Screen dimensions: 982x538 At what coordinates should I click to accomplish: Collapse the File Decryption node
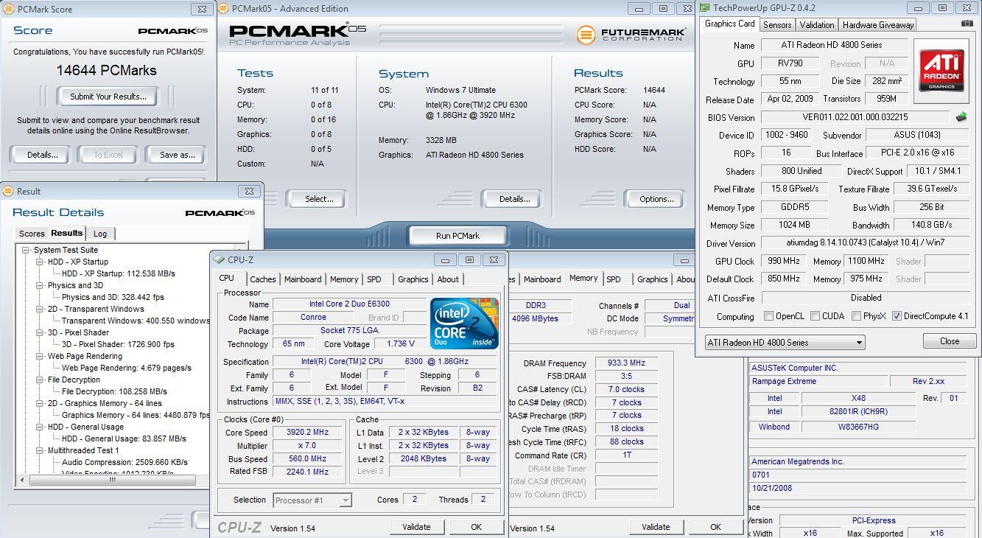(40, 380)
